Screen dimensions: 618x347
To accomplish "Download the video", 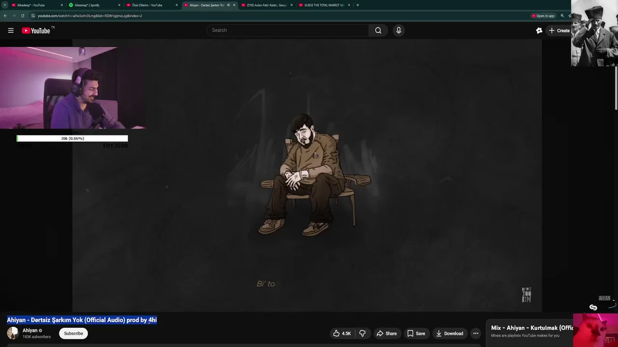I will pyautogui.click(x=449, y=334).
